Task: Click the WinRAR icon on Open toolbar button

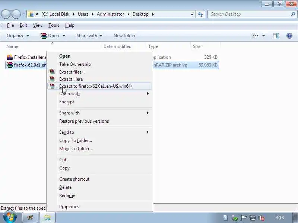Action: (x=44, y=36)
